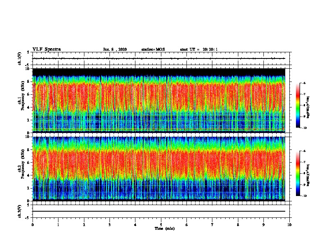Screen dimensions: 326x252
Task: Click the "5" tick on ch.1(V) axis
Action: pos(28,52)
